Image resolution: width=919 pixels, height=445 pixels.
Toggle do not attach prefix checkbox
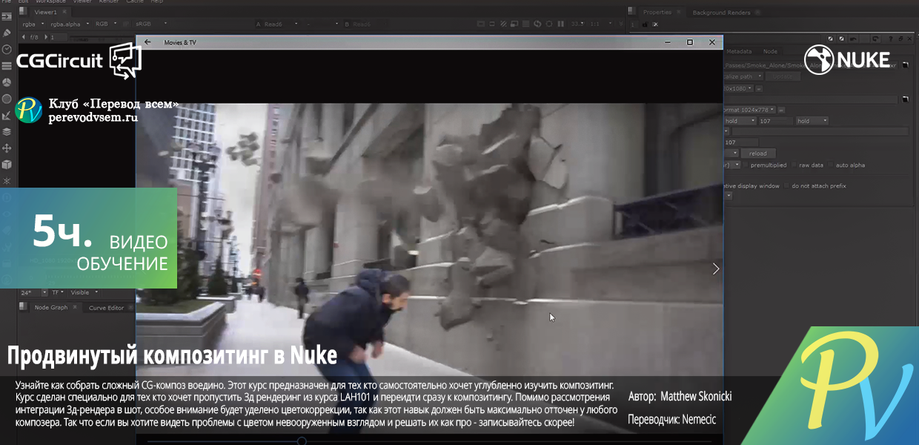pos(787,186)
